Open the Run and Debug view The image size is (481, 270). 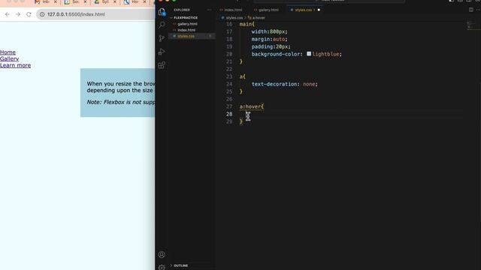162,52
